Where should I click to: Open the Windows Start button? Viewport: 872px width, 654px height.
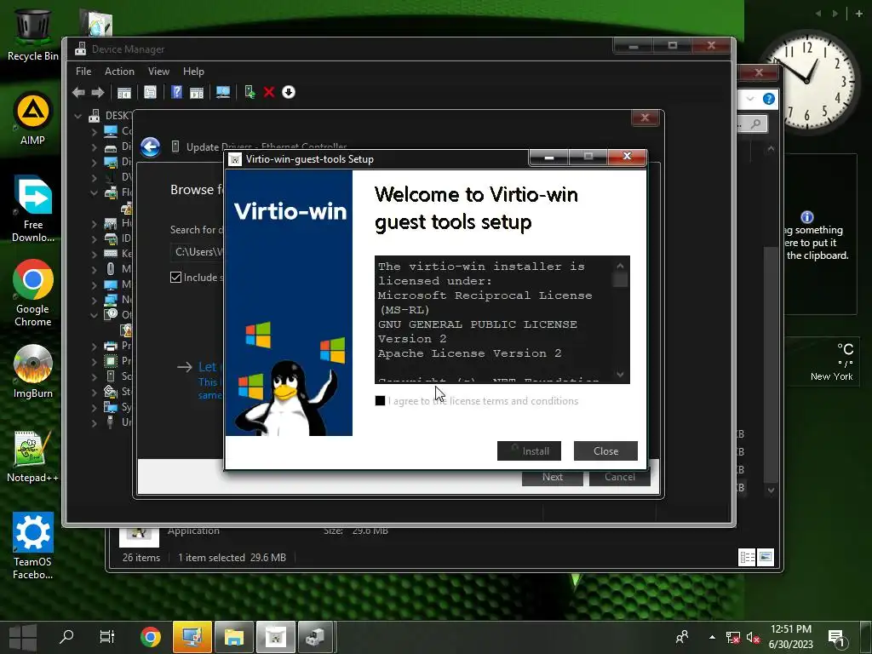click(x=23, y=637)
